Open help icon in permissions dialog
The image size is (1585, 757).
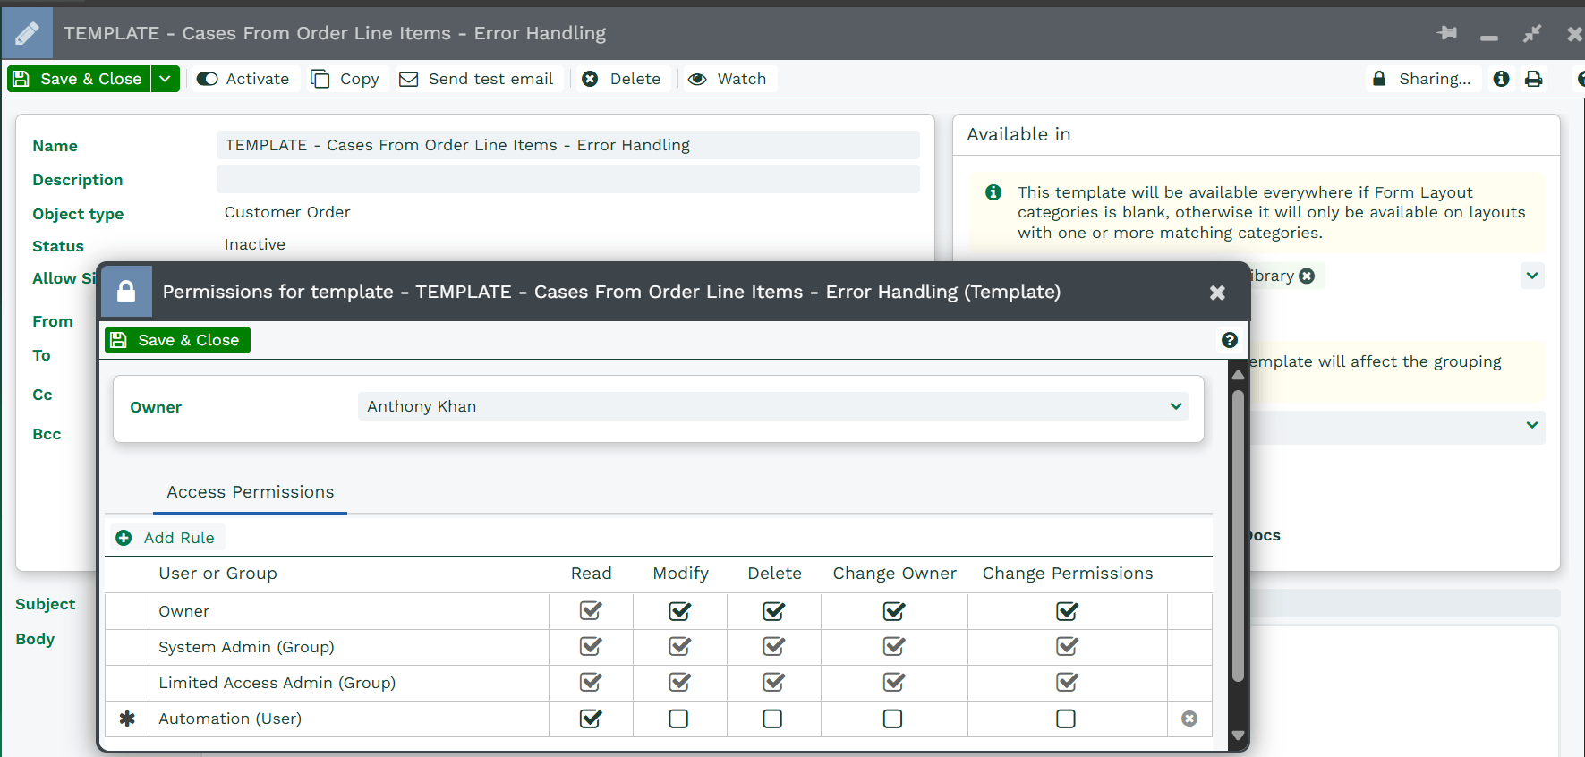(x=1230, y=340)
